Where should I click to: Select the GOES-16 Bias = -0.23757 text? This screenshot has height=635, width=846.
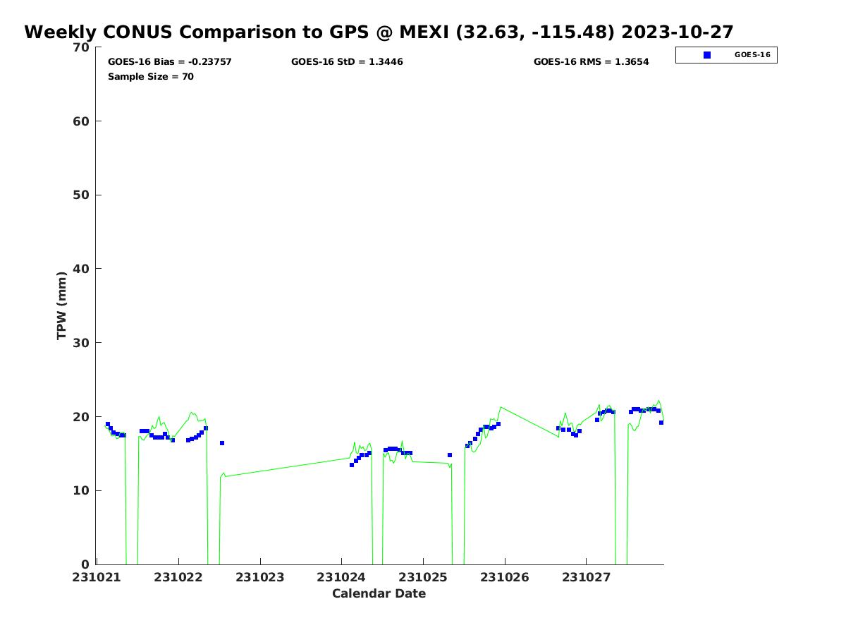(x=170, y=62)
